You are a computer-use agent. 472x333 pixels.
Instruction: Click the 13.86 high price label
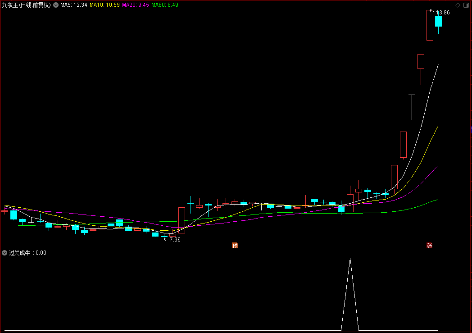[443, 13]
